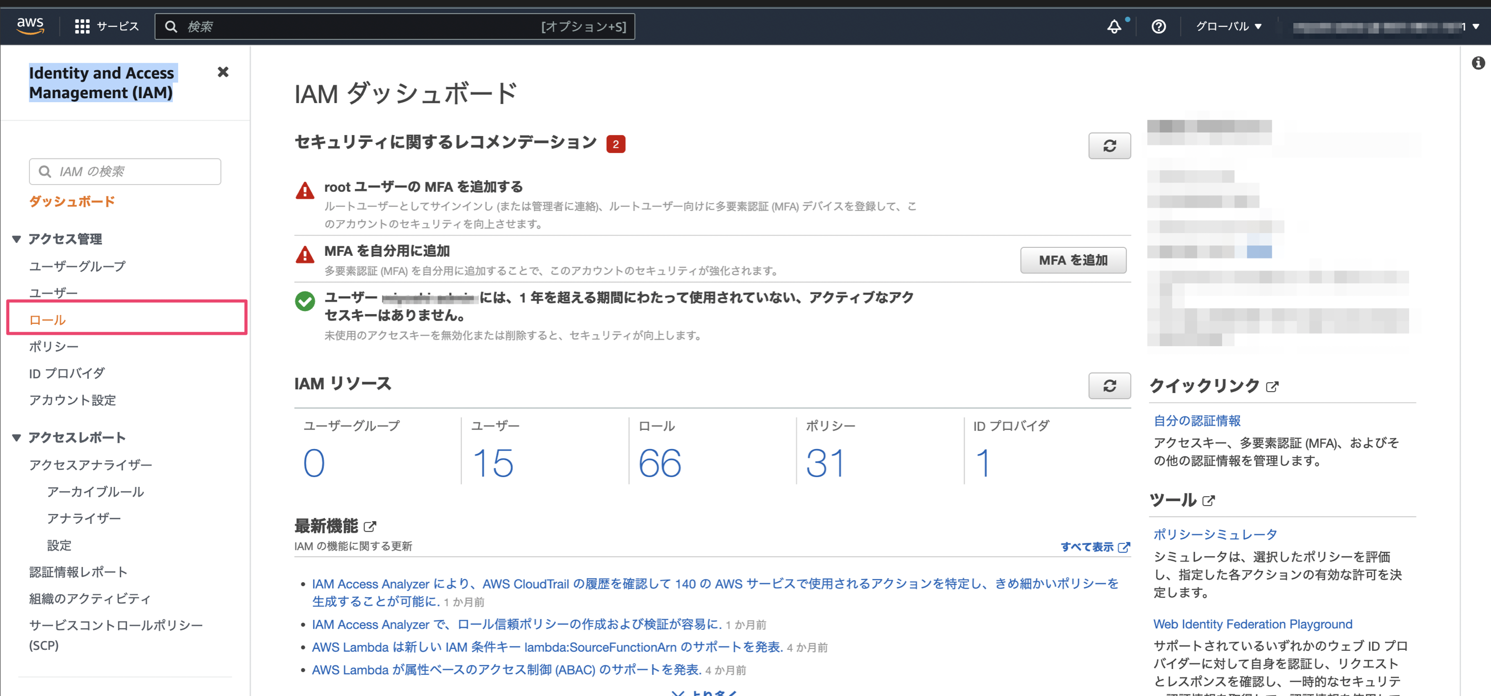
Task: Open ポリシー in the sidebar
Action: 54,346
